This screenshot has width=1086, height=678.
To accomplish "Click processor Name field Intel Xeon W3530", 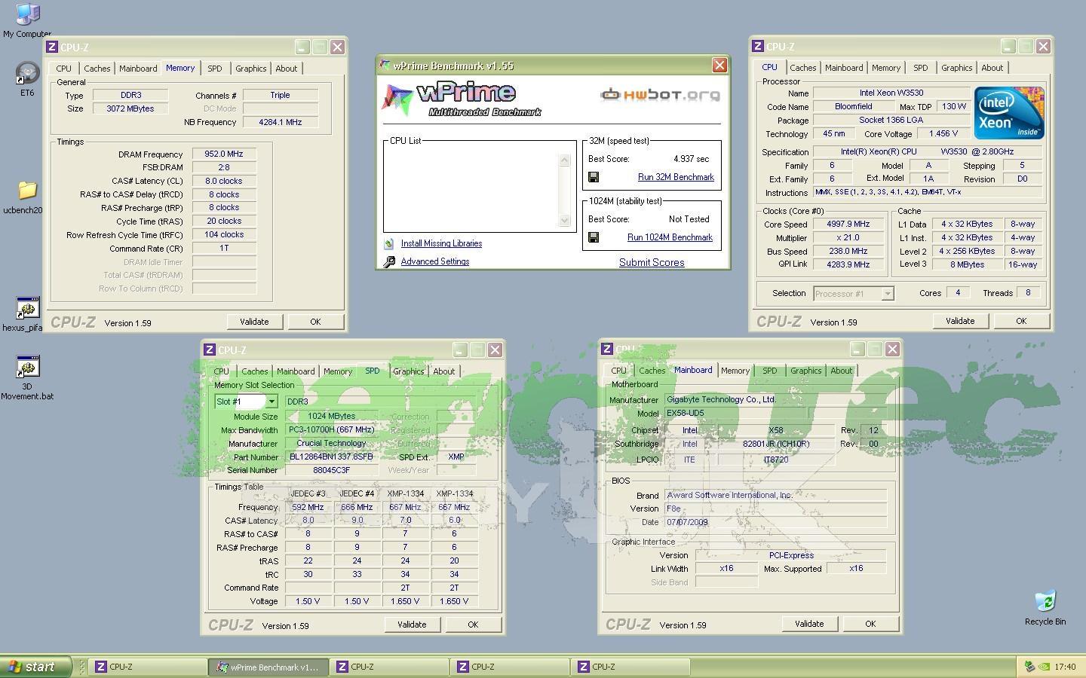I will click(891, 93).
